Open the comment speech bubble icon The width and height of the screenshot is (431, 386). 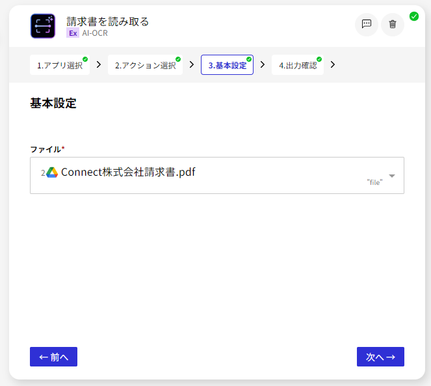pos(367,24)
